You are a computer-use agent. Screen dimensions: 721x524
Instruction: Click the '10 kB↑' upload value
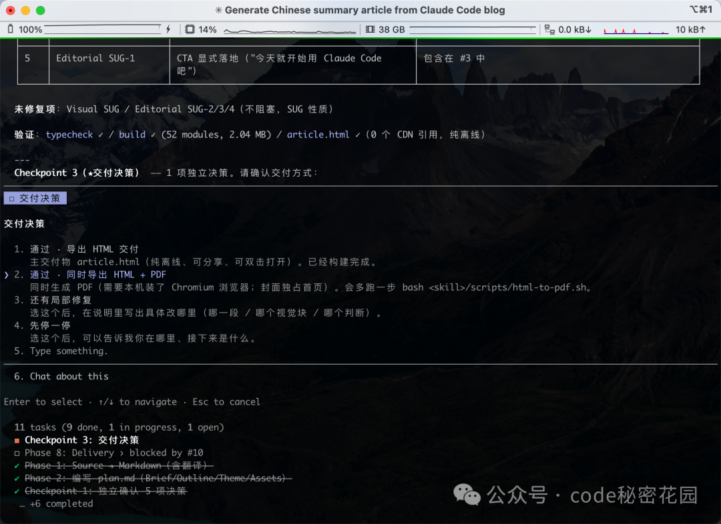pyautogui.click(x=690, y=29)
